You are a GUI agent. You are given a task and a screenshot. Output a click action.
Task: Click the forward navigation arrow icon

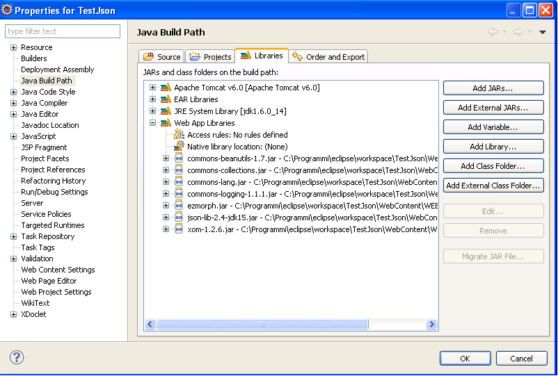click(x=518, y=32)
